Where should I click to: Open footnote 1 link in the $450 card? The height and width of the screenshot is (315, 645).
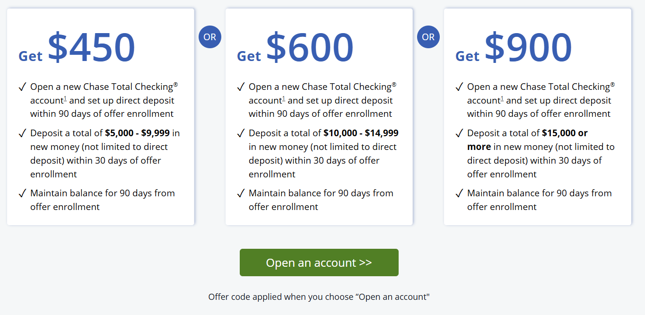coord(65,99)
